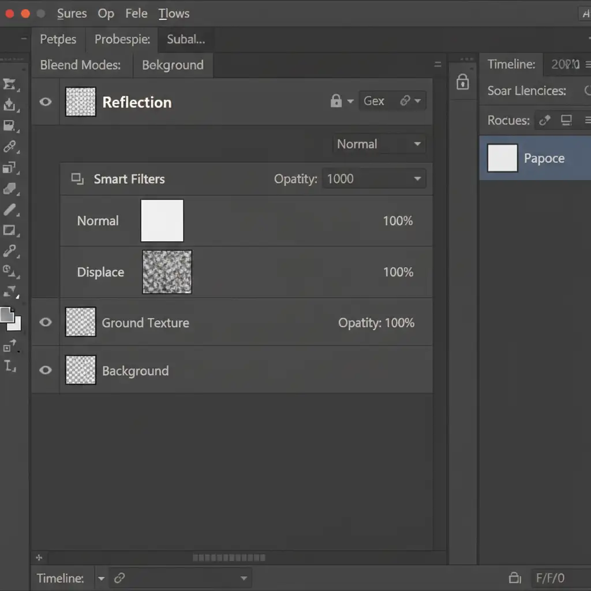
Task: Select the eraser tool in the left toolbar
Action: point(10,189)
